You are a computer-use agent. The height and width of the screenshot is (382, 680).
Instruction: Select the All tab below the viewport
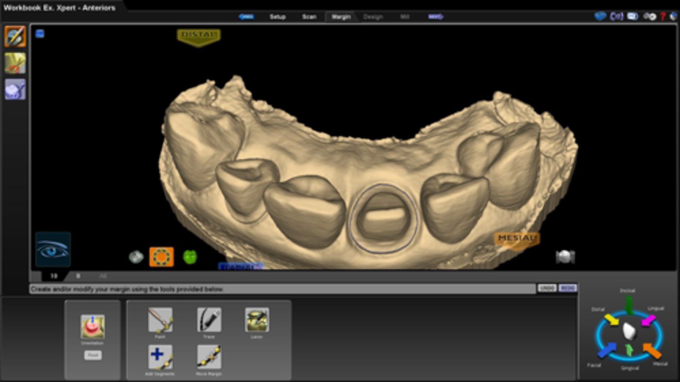click(x=102, y=276)
